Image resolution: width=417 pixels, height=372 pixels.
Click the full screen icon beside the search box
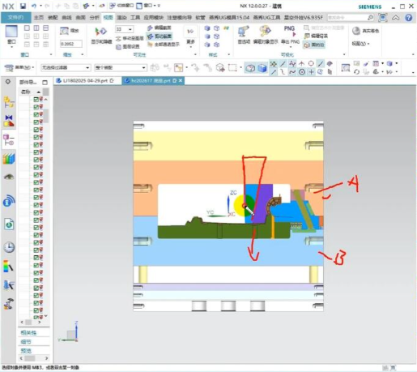click(x=383, y=18)
